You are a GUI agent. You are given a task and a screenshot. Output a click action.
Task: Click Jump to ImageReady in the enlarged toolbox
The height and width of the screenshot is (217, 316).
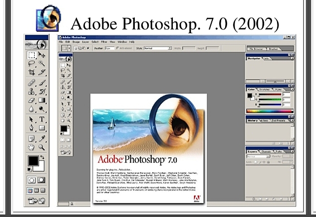point(37,201)
